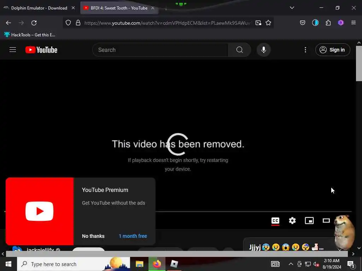Close the BFDI 4: Sweet Tooth tab
362x271 pixels.
click(x=153, y=8)
